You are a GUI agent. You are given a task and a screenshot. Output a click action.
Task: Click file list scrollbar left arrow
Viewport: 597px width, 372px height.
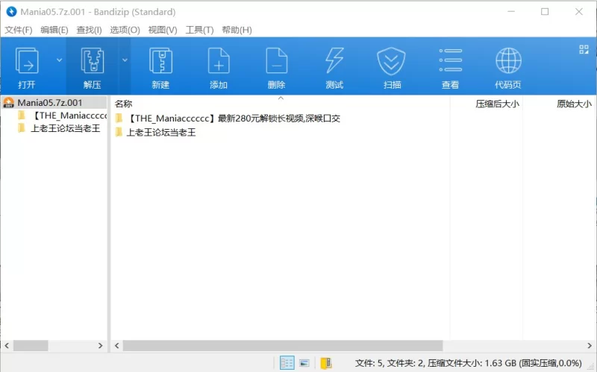(117, 345)
